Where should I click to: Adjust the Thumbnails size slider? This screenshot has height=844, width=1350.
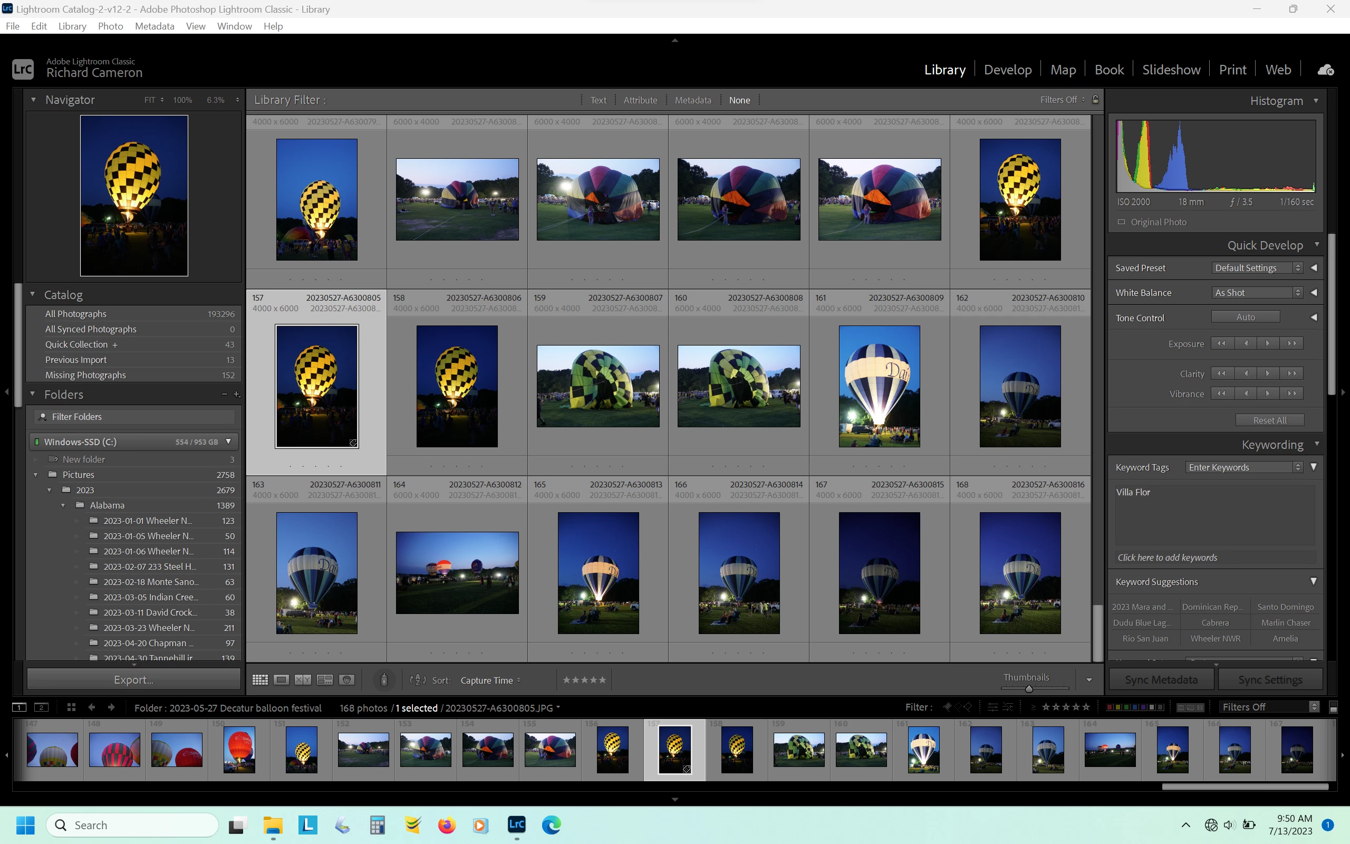1029,689
